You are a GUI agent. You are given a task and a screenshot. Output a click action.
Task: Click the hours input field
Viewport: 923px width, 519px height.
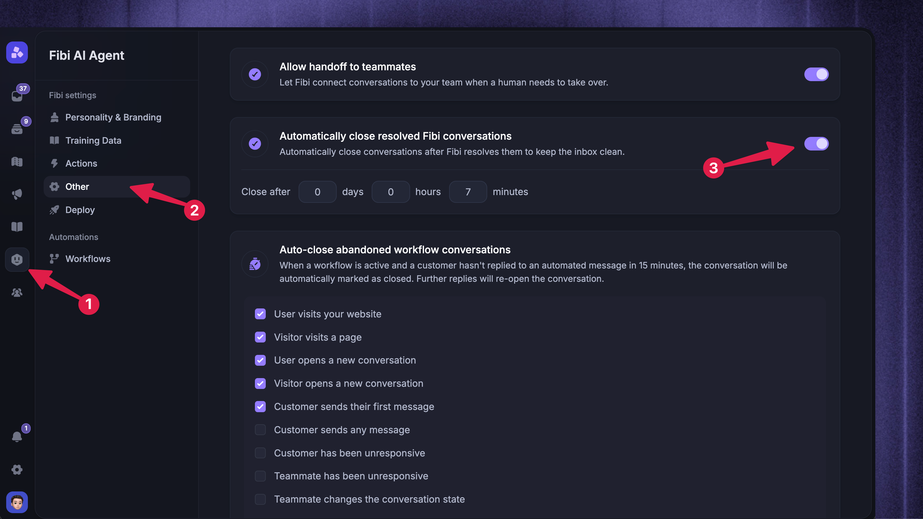(x=391, y=192)
